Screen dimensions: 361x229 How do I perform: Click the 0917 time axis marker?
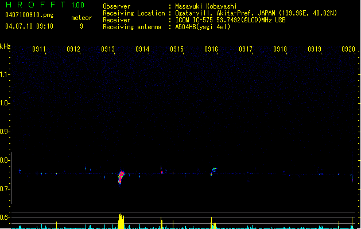[246, 49]
